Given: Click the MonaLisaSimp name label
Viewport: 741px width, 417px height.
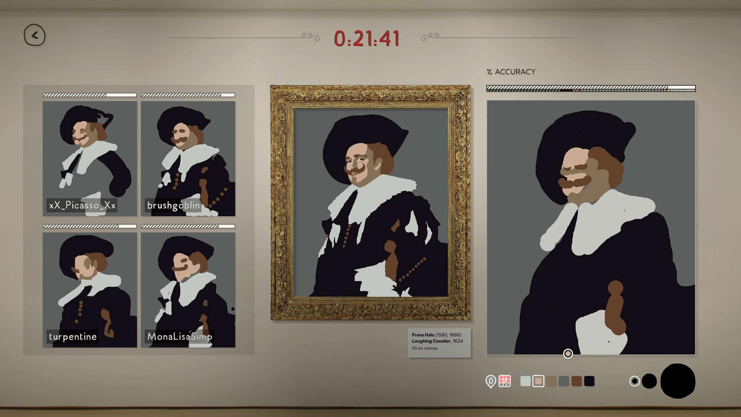Looking at the screenshot, I should click(x=179, y=336).
